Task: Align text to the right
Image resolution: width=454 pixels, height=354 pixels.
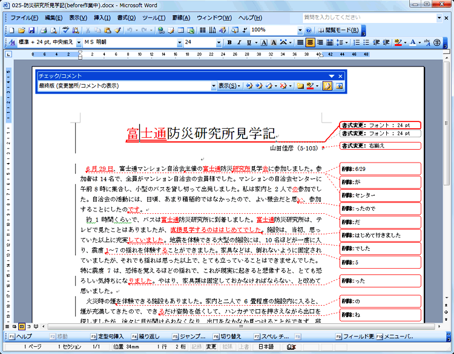Action: point(320,43)
